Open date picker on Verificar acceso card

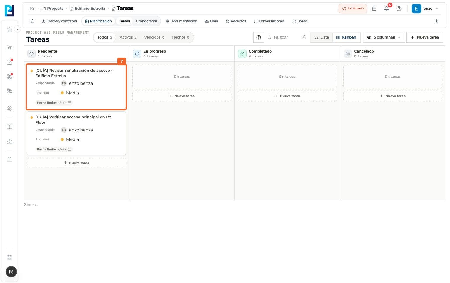pyautogui.click(x=69, y=149)
